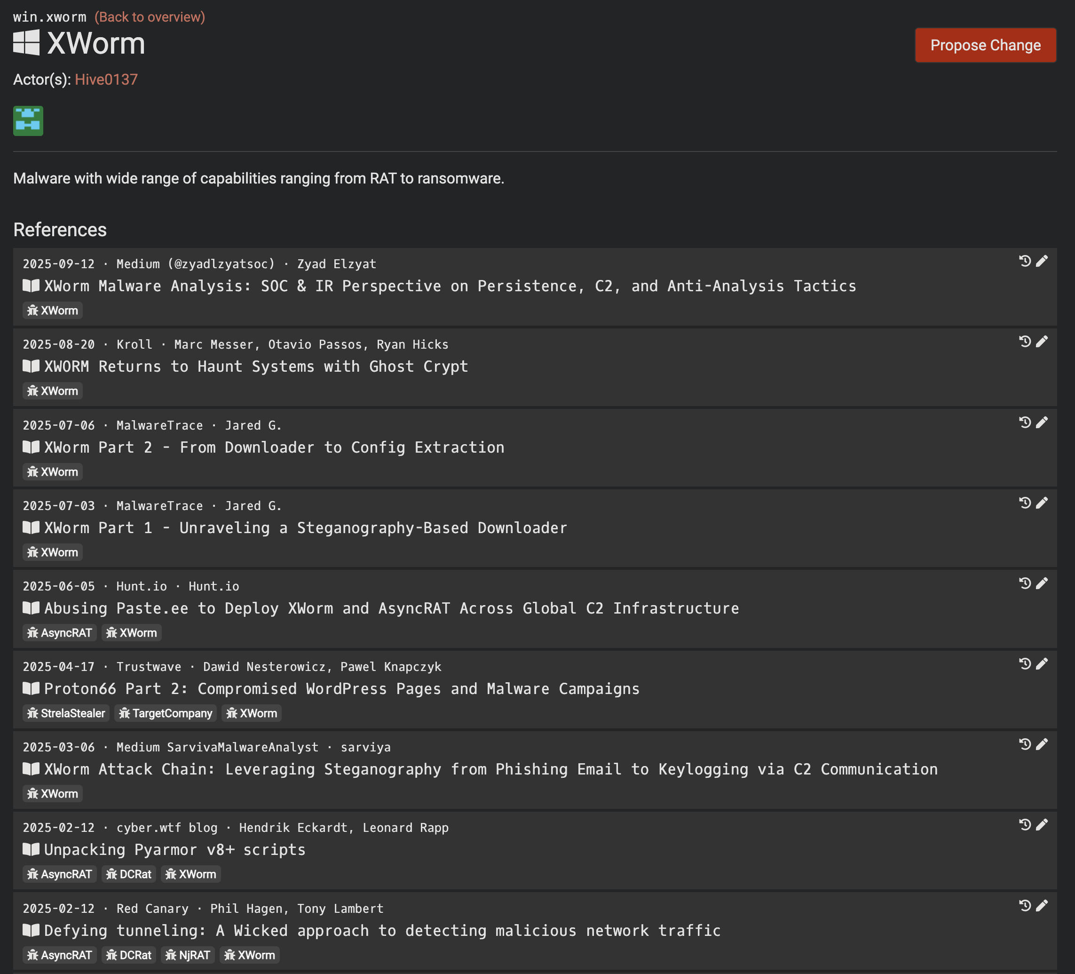Click the DCRat tag under Unpacking Pyarmor

pos(128,874)
